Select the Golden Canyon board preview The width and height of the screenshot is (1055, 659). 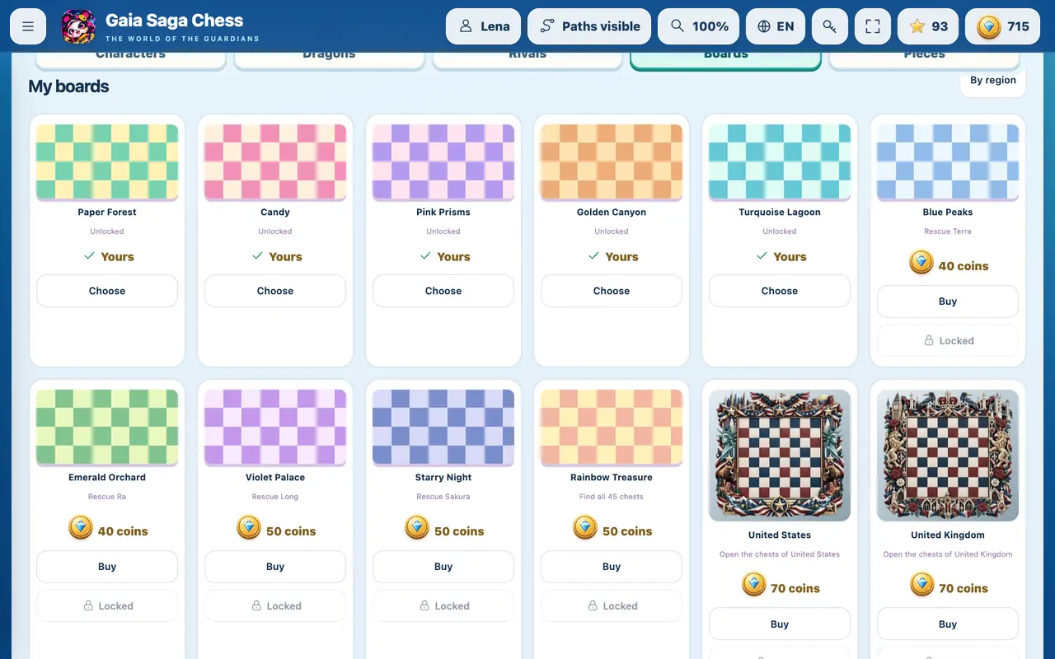[612, 162]
